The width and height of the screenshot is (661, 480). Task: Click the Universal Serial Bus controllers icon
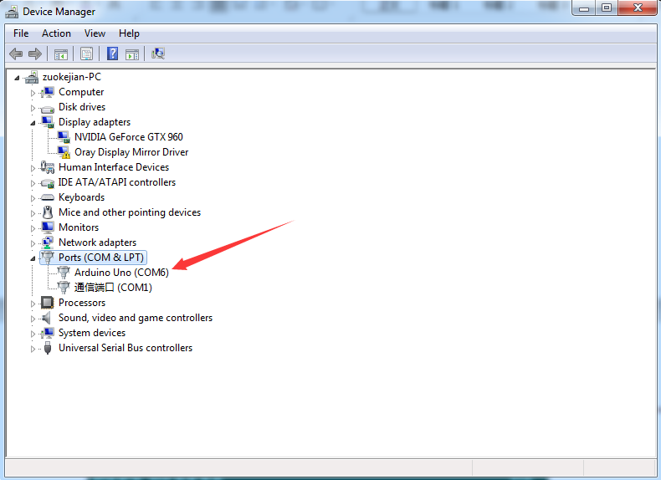click(48, 348)
